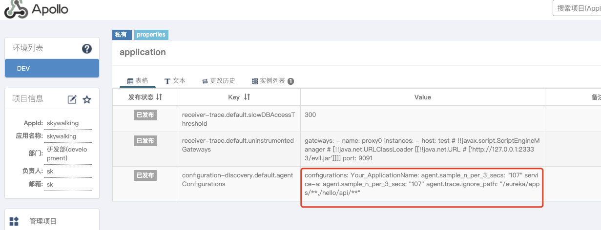Click the AppId value skywalking
This screenshot has height=230, width=601.
click(x=62, y=123)
